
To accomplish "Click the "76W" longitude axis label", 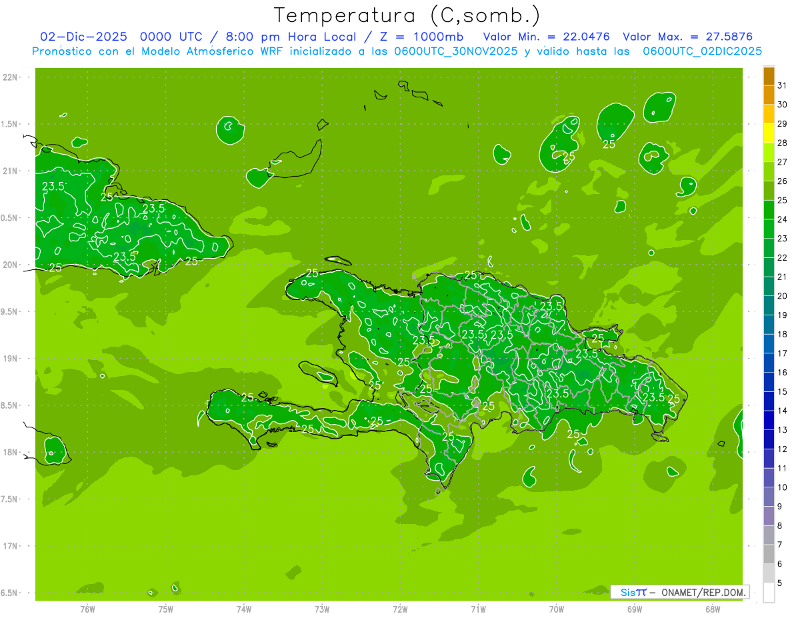I will click(x=87, y=609).
